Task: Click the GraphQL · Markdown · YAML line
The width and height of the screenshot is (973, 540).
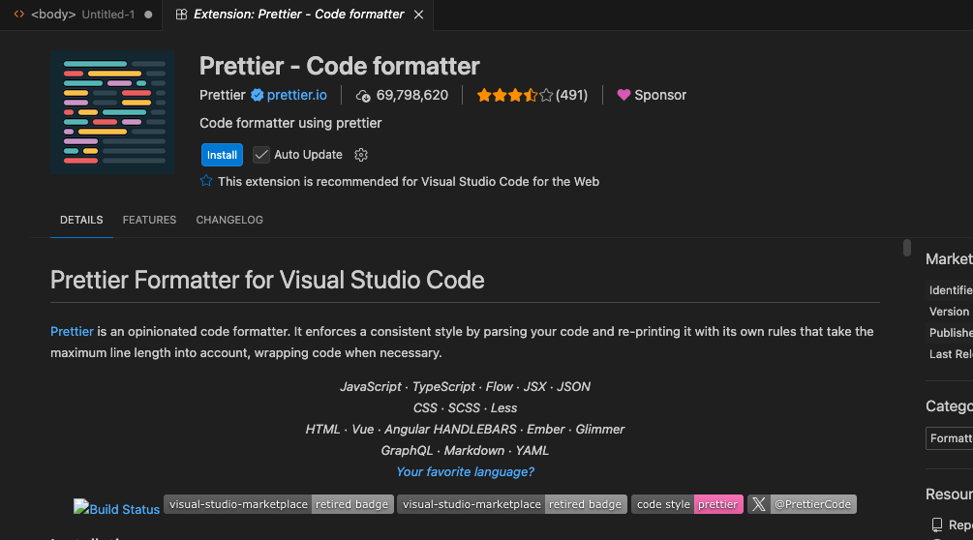Action: (x=466, y=451)
